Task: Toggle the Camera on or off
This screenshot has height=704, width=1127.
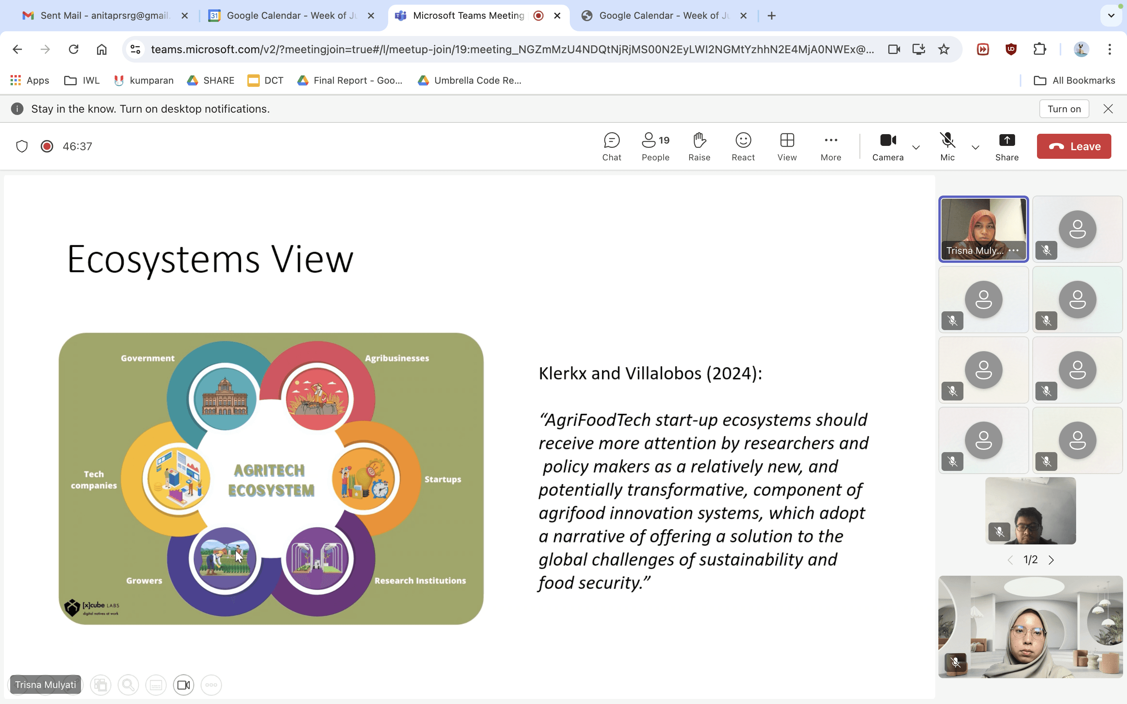Action: pos(888,147)
